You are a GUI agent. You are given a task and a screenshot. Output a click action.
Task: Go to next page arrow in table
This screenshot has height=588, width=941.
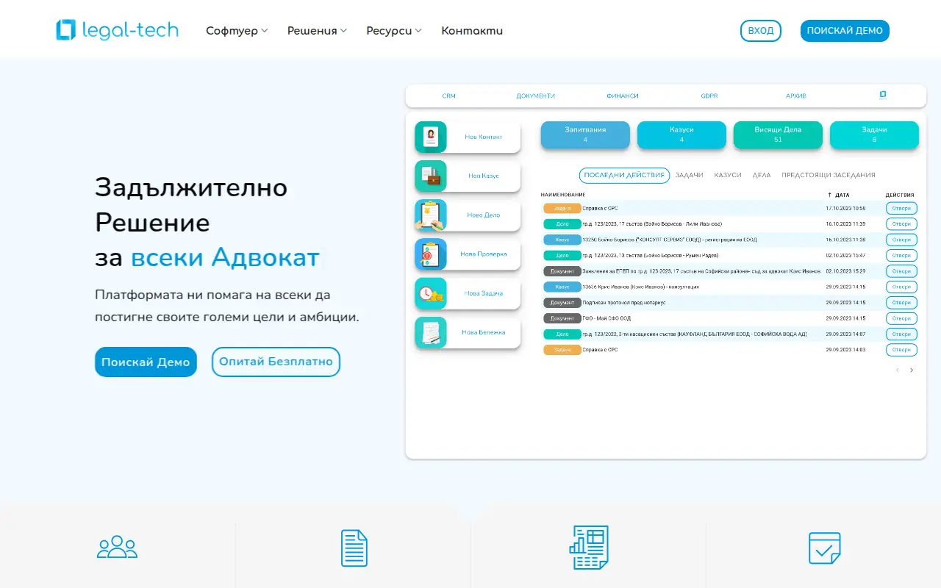[x=912, y=370]
